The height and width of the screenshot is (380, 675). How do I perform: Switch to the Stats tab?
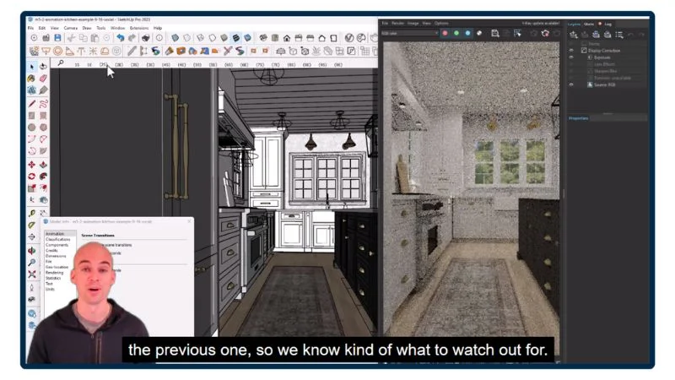(x=589, y=24)
